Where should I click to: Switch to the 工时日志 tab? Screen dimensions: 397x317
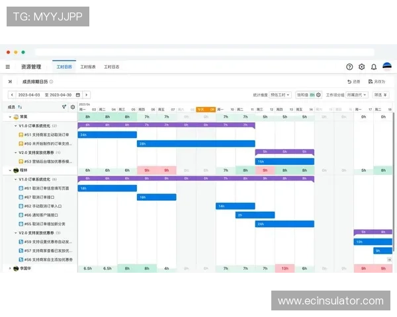click(112, 67)
